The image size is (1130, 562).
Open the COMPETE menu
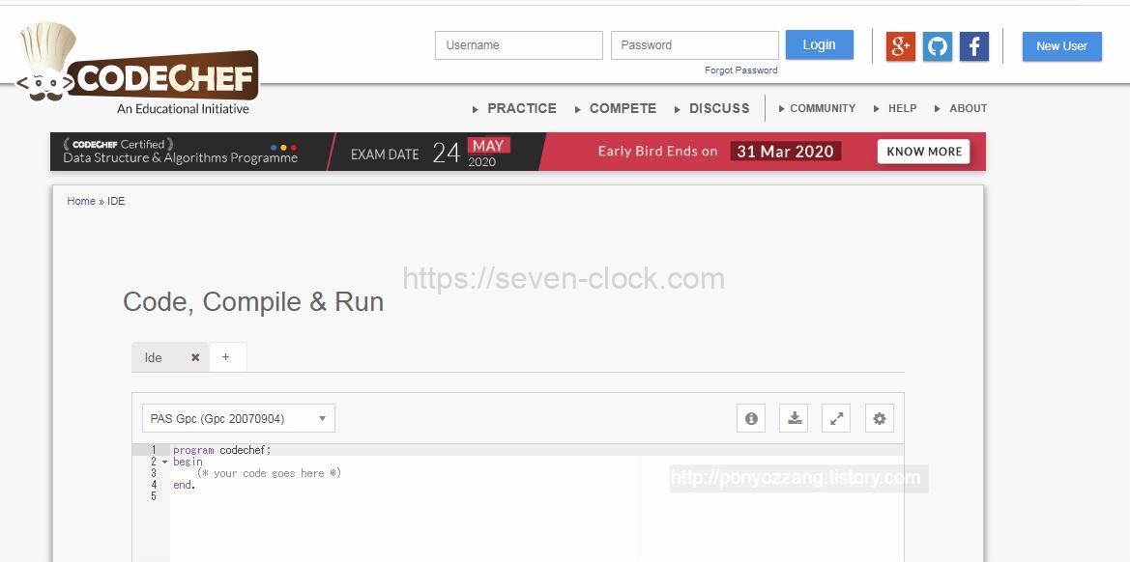[x=623, y=108]
